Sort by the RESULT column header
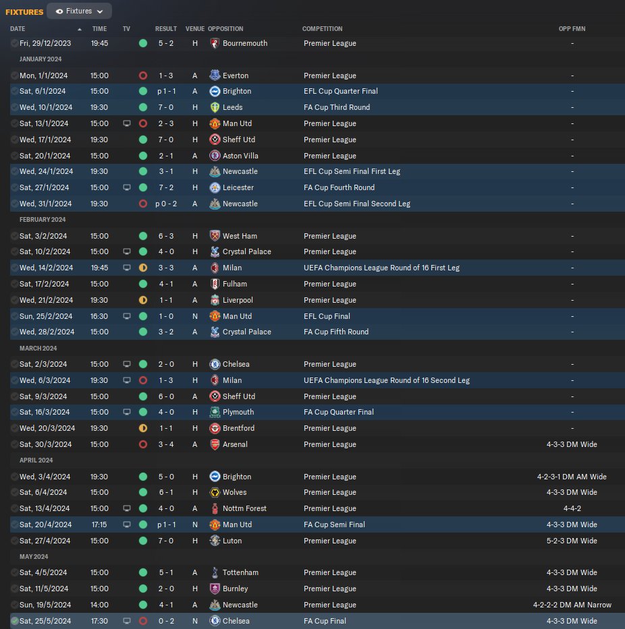This screenshot has height=629, width=625. click(x=166, y=29)
